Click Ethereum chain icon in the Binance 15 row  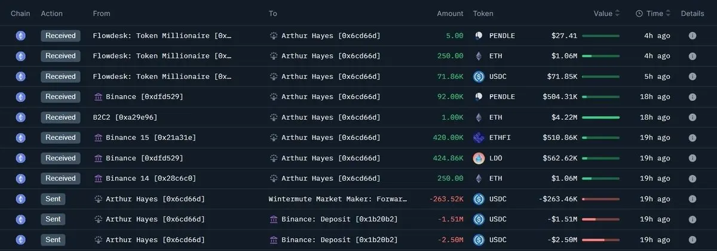click(21, 138)
